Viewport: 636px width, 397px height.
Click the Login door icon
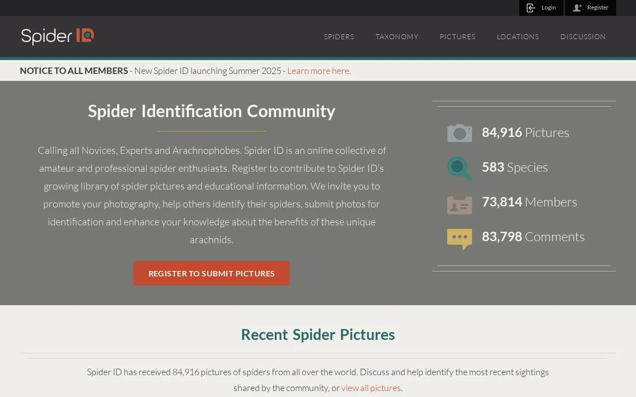531,8
